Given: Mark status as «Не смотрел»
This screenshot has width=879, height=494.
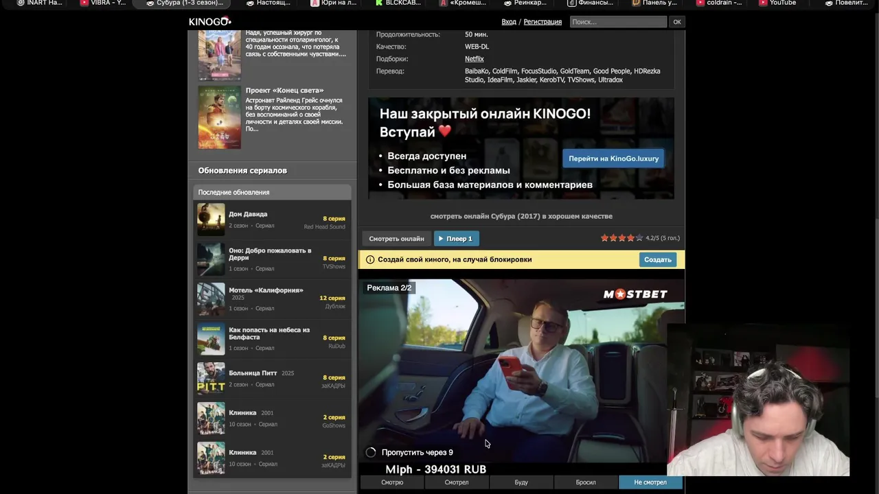Looking at the screenshot, I should (650, 482).
